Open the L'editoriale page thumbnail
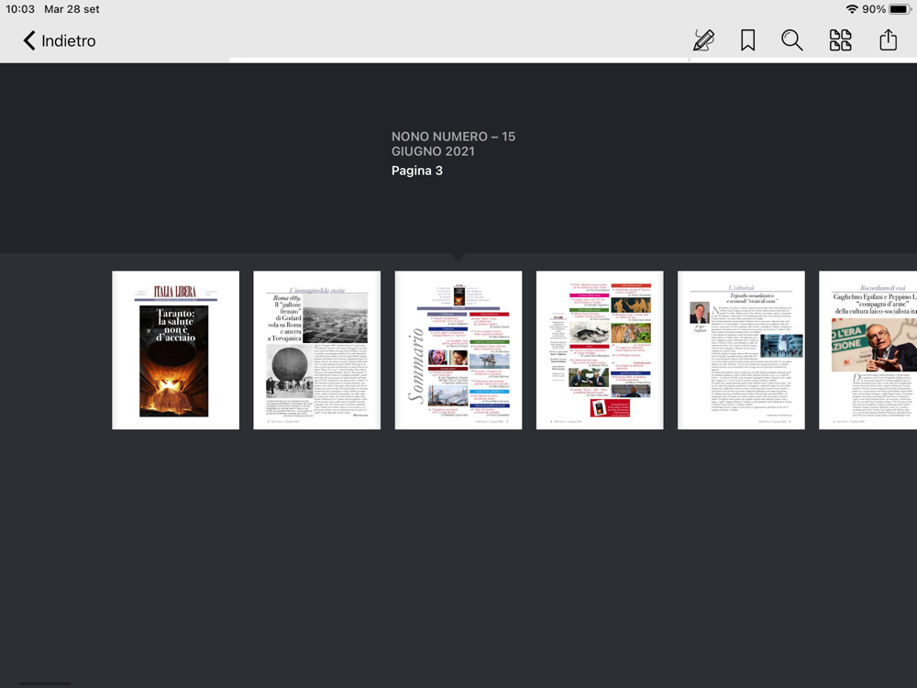Image resolution: width=917 pixels, height=688 pixels. 741,350
